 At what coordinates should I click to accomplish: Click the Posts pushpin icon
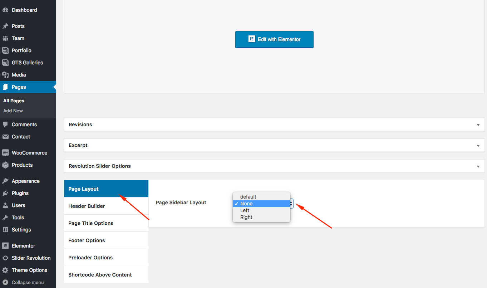pos(5,26)
